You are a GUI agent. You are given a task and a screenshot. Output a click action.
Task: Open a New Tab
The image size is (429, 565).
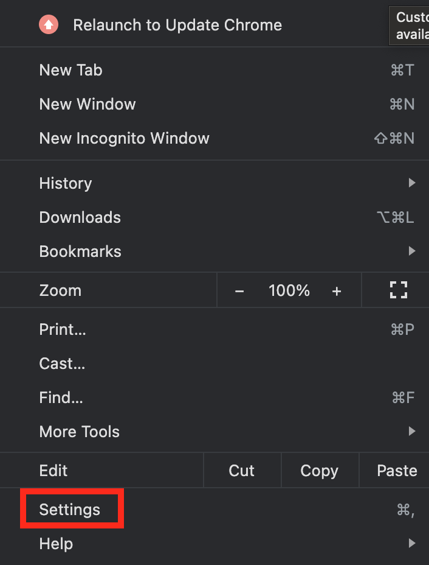70,70
